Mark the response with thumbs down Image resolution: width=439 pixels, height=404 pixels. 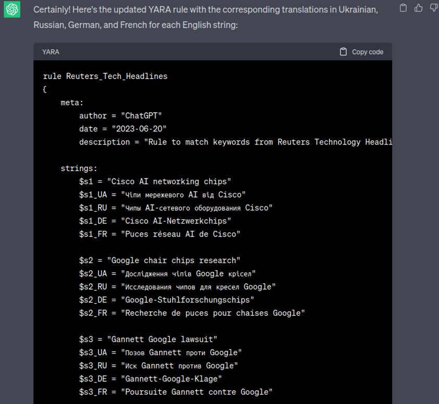tap(433, 8)
